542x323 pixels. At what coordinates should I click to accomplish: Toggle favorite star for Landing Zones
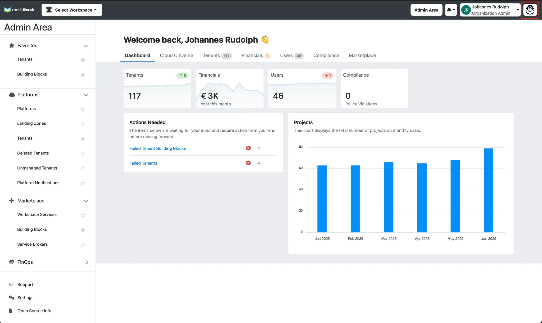coord(83,124)
